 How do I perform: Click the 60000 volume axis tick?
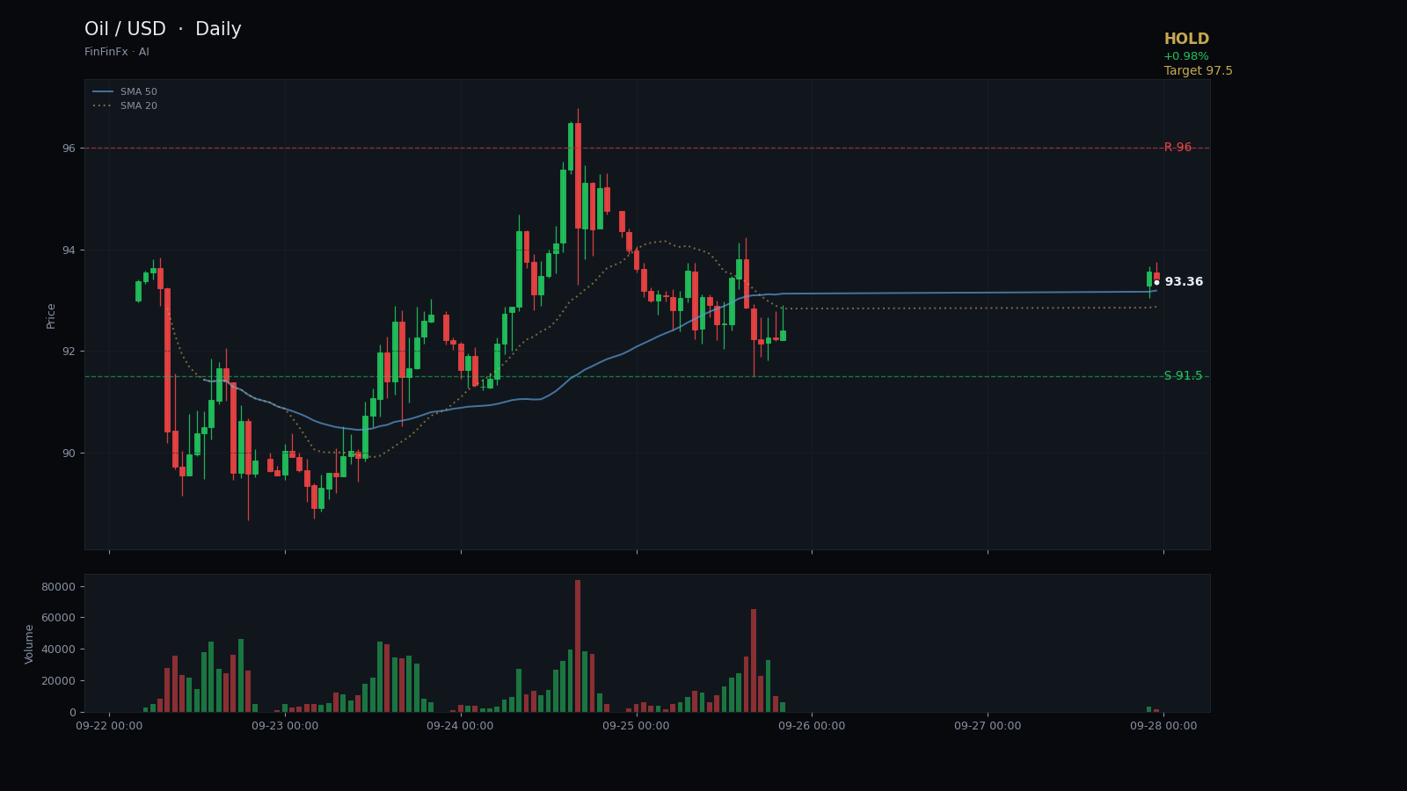point(59,619)
